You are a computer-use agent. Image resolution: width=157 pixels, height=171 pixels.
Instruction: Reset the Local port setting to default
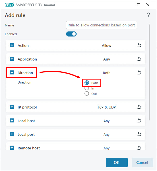[139, 134]
